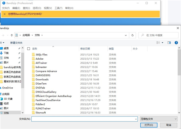Expand the address bar history dropdown
Screen dimensions: 181x129
(x=126, y=35)
